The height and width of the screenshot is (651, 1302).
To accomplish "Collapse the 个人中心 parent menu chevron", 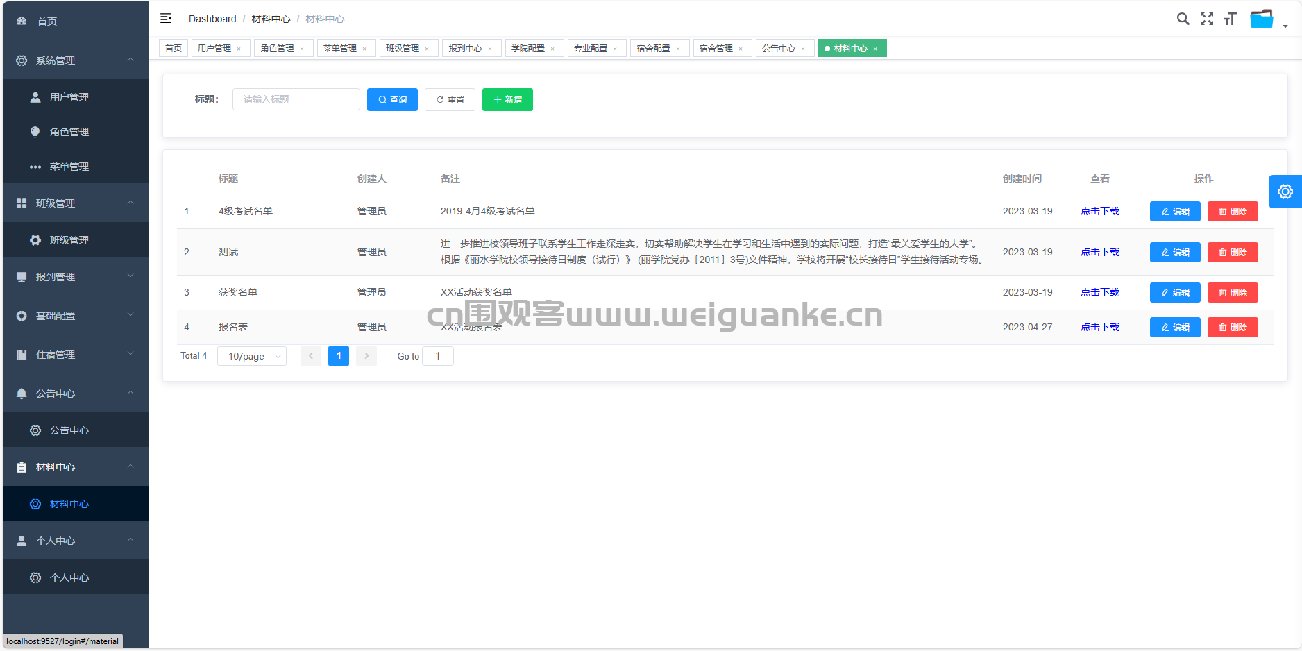I will coord(130,540).
